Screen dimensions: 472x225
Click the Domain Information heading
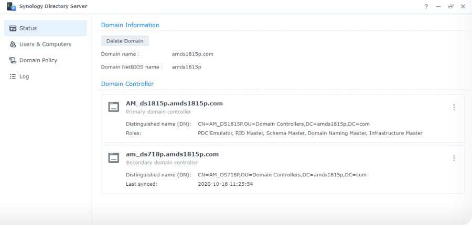(x=130, y=25)
